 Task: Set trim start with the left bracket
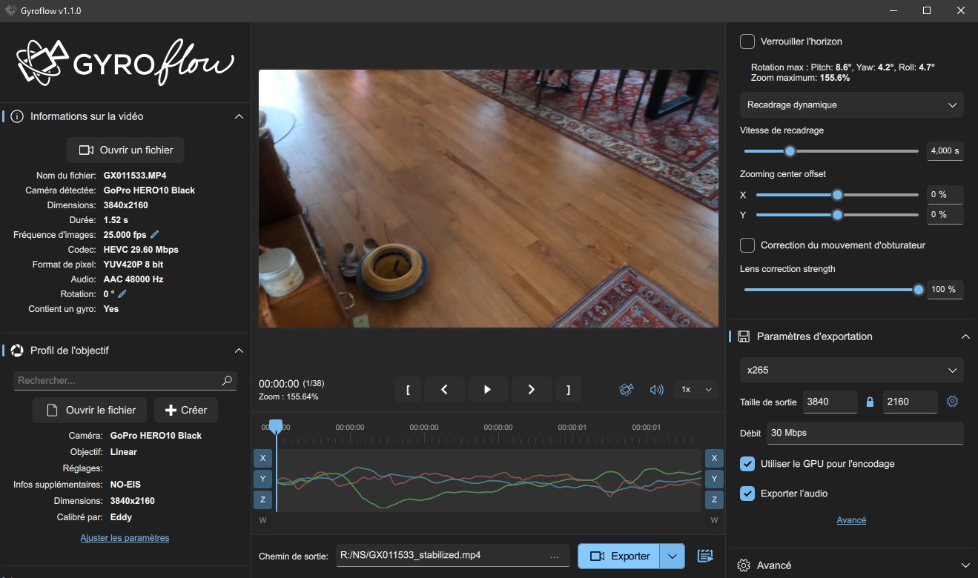(408, 389)
